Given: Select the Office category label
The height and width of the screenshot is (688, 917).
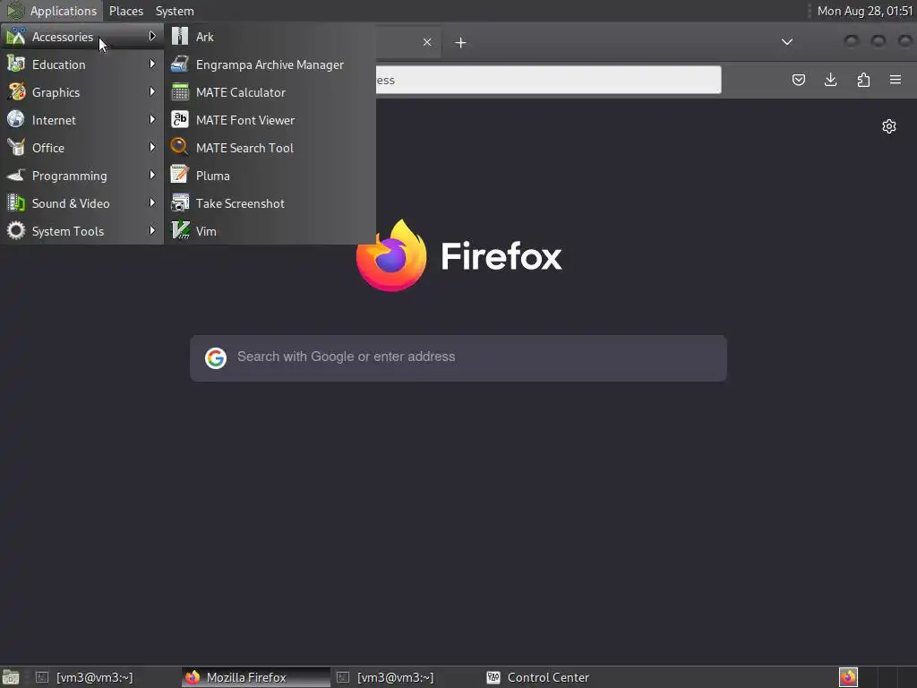Looking at the screenshot, I should pyautogui.click(x=48, y=148).
